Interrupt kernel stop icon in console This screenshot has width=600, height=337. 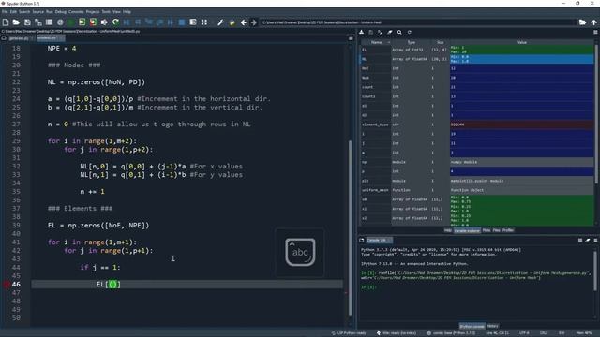coord(580,241)
